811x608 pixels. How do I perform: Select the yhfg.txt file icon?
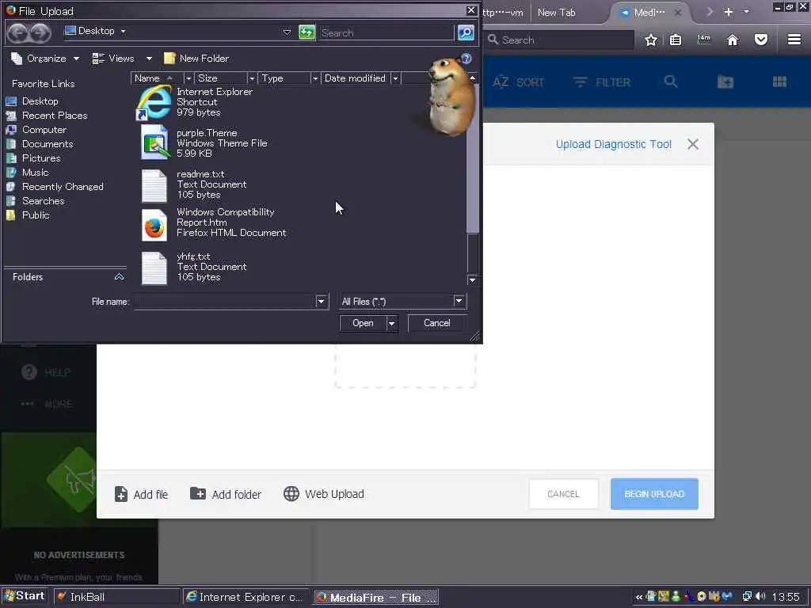[154, 268]
